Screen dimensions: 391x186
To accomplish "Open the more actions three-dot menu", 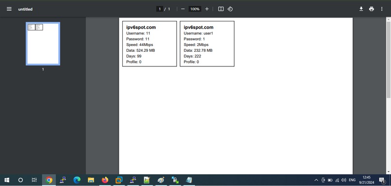I will (382, 9).
